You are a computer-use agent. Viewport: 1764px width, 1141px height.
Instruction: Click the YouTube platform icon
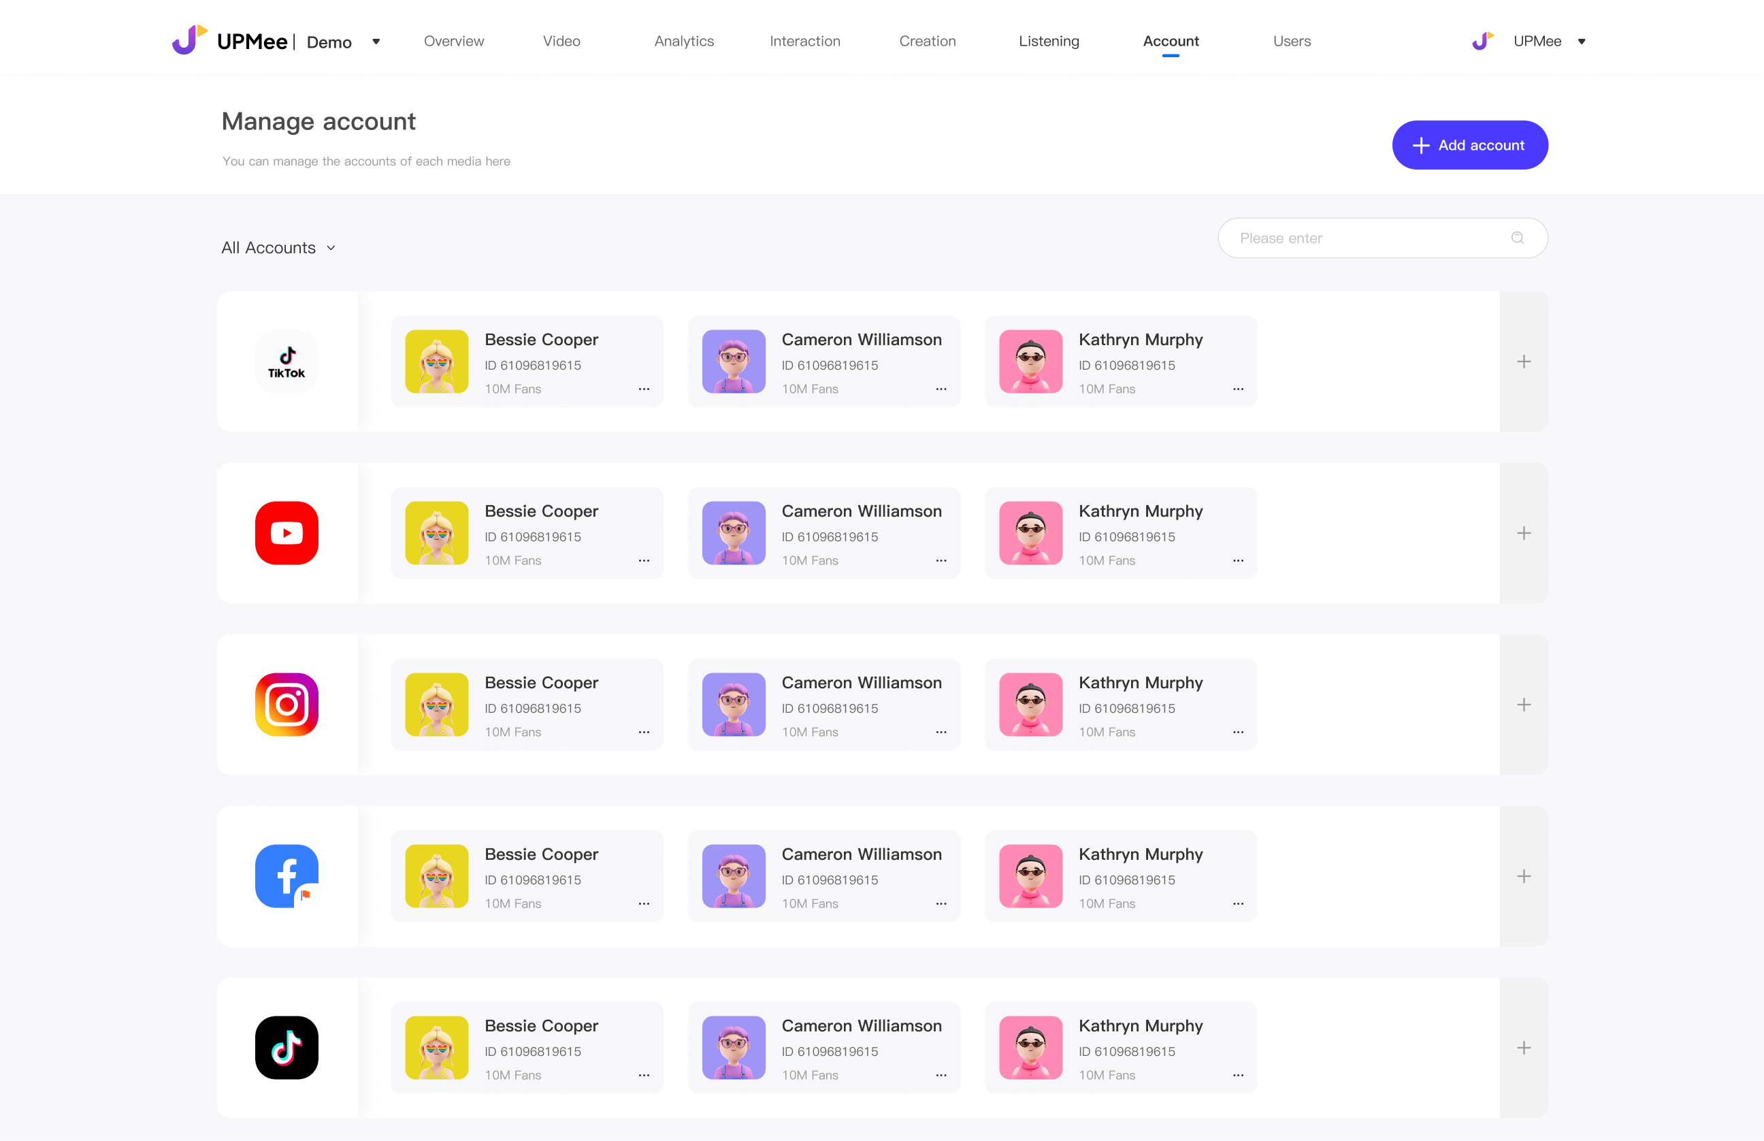point(287,532)
